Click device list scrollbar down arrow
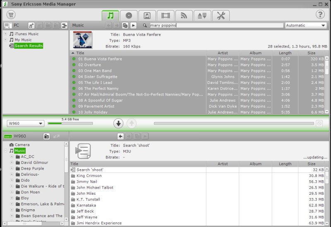 click(327, 223)
